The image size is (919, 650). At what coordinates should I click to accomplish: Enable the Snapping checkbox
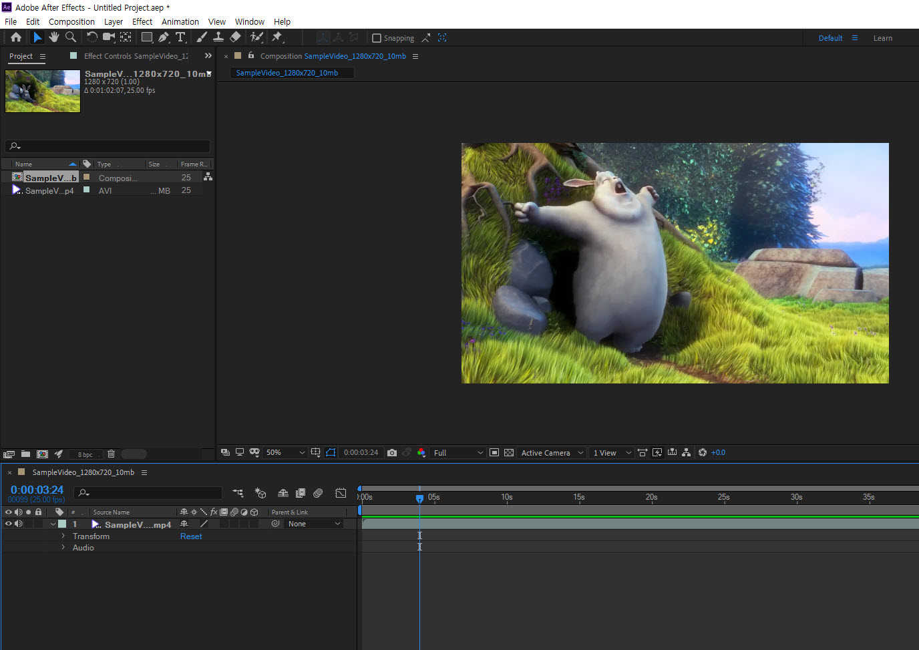pyautogui.click(x=377, y=38)
